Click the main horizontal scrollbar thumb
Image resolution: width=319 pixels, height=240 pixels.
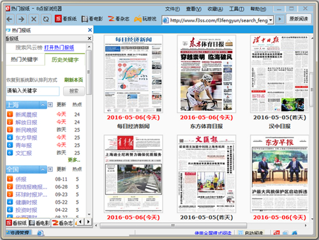click(173, 225)
